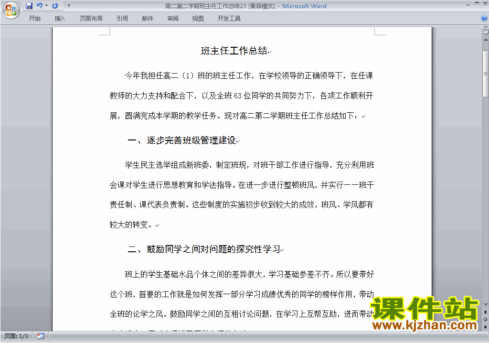This screenshot has width=489, height=343.
Task: Open the Select Browse Object round button
Action: 485,319
